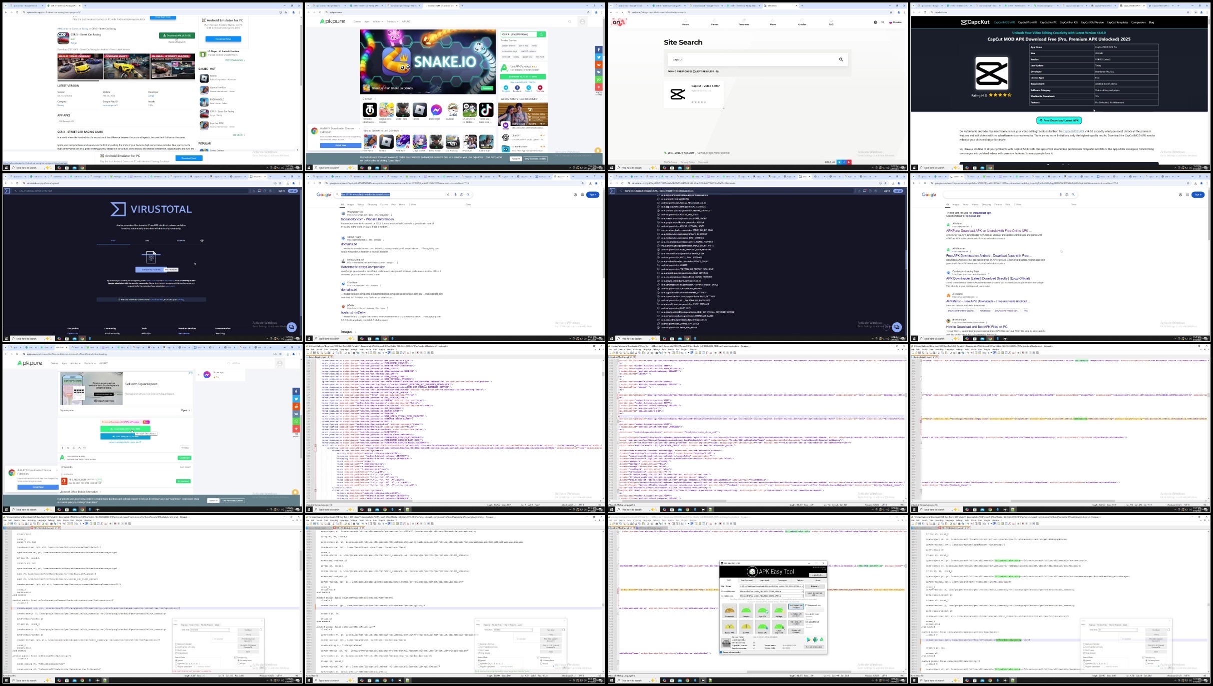Select the Regular expression radio in the Find dialog beside green highlights

pyautogui.click(x=1084, y=667)
